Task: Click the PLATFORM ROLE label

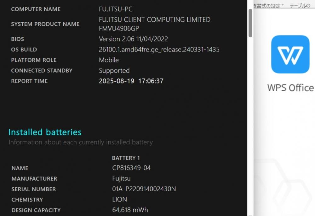Action: tap(34, 60)
